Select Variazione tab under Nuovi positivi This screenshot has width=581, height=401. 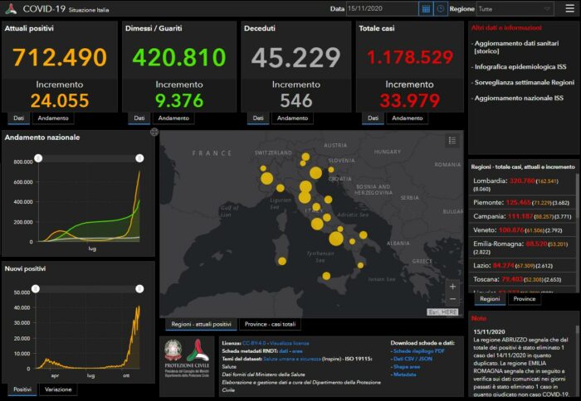click(x=56, y=389)
